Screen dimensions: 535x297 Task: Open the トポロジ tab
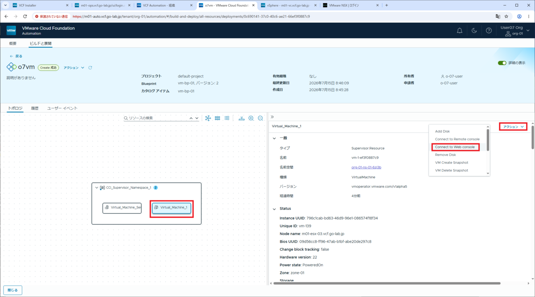(x=15, y=108)
